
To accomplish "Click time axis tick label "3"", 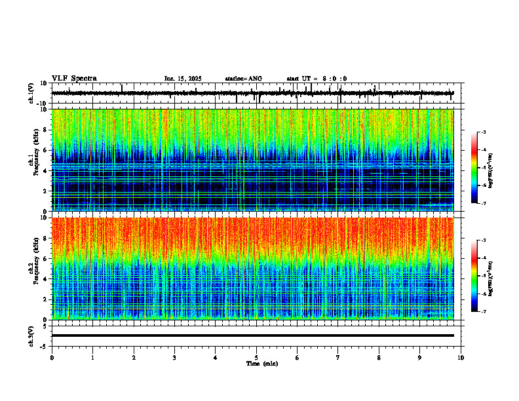I will click(174, 358).
